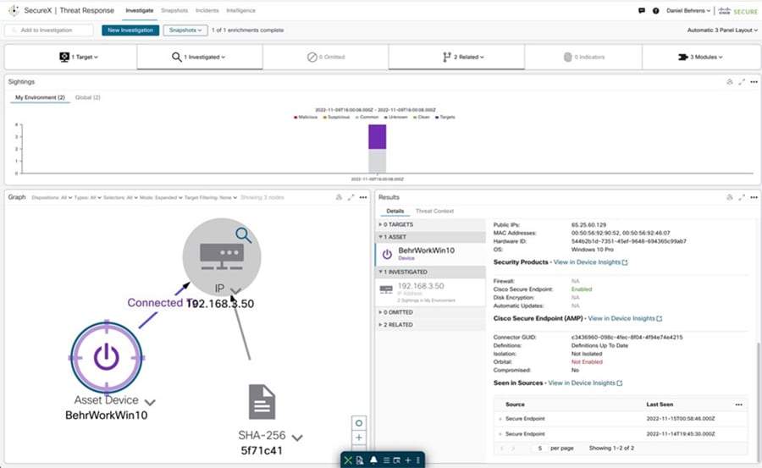Open the Sightings panel more options menu
762x468 pixels.
point(754,81)
